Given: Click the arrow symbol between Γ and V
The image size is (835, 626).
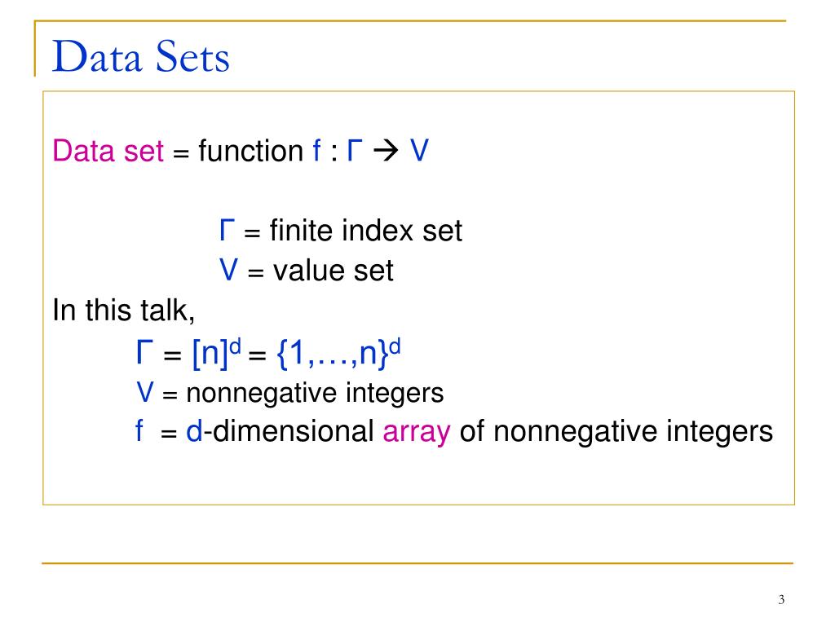Looking at the screenshot, I should click(x=386, y=151).
